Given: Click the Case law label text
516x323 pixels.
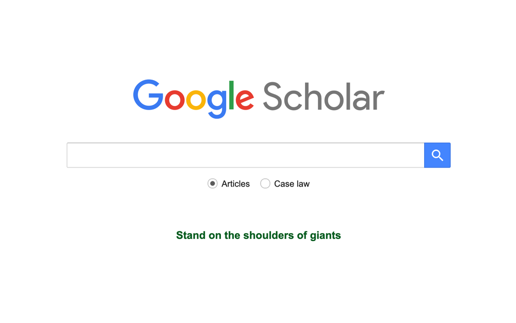Looking at the screenshot, I should pos(292,183).
